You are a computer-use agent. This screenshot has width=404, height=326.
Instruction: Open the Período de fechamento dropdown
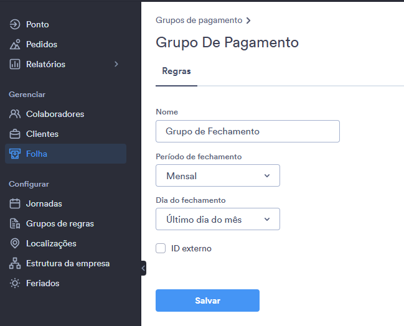click(x=218, y=175)
